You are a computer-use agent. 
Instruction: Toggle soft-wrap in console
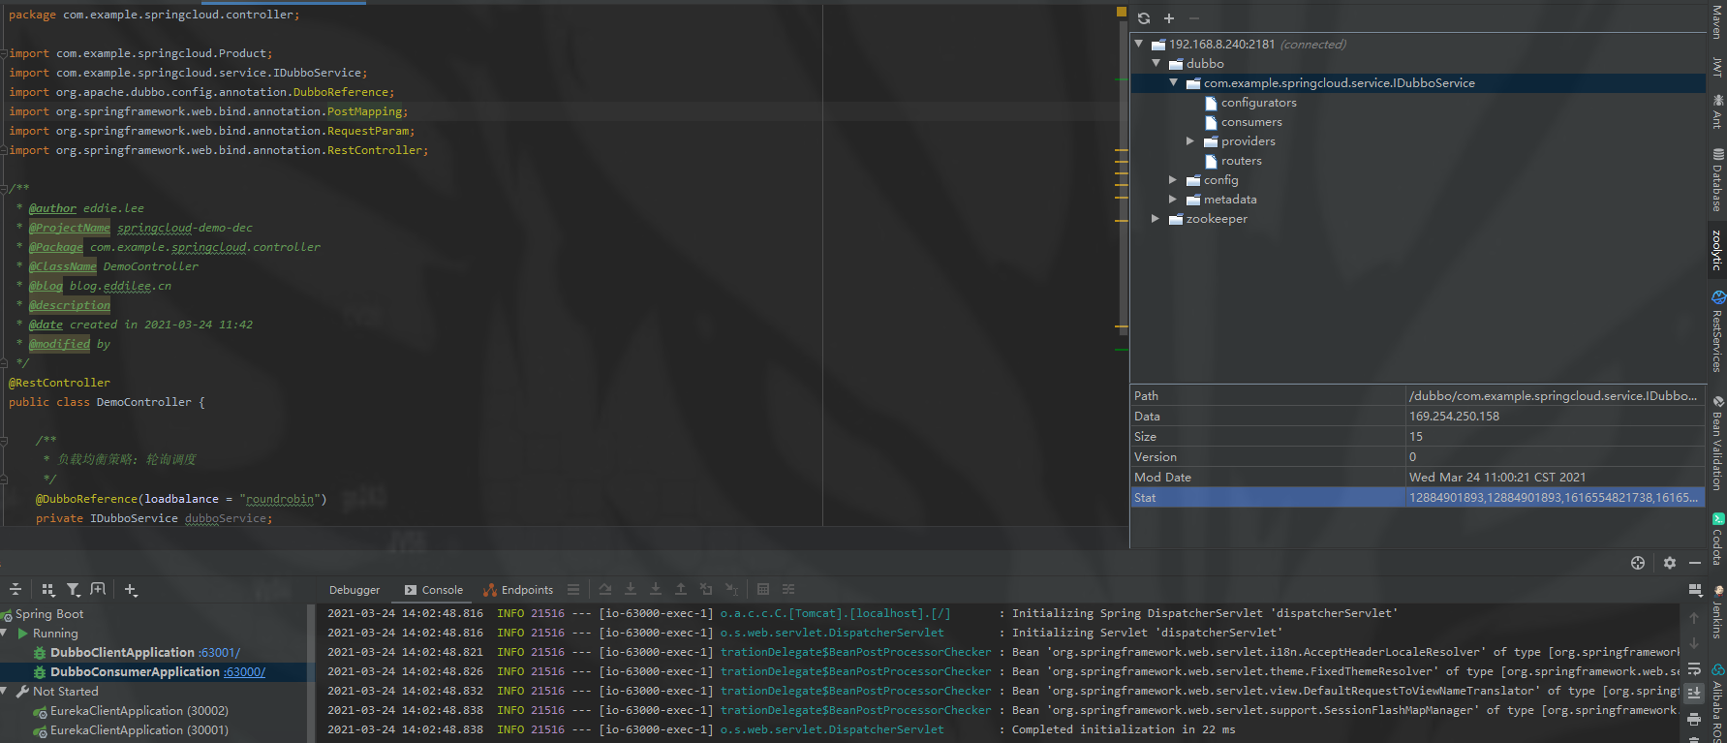pos(1694,668)
